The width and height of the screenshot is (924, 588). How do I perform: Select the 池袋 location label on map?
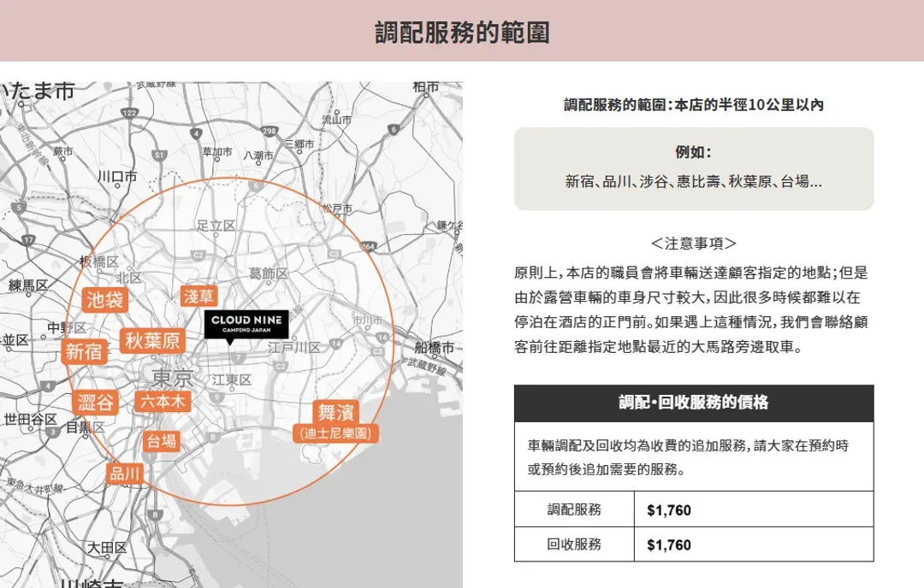[105, 300]
